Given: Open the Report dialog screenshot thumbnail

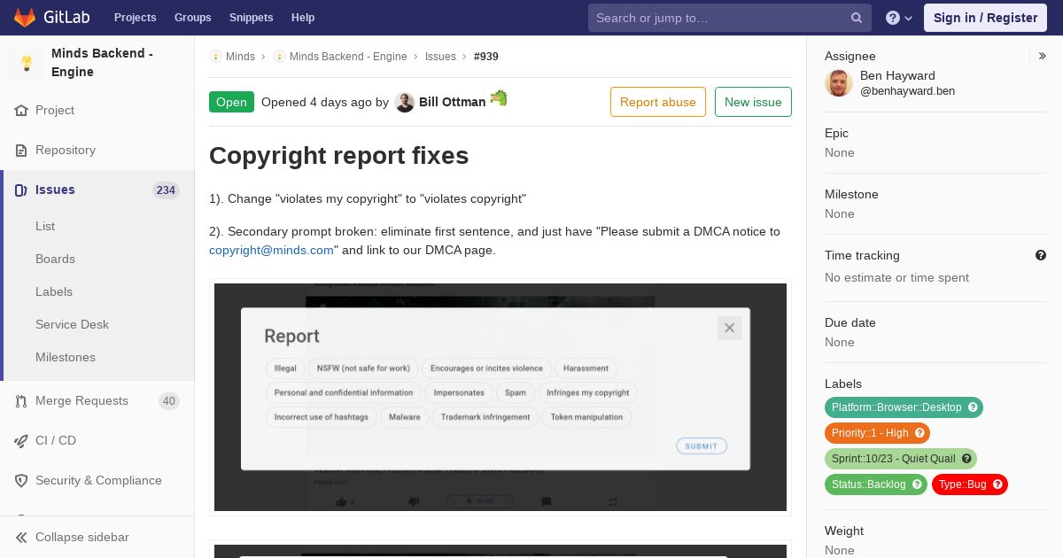Looking at the screenshot, I should click(500, 397).
